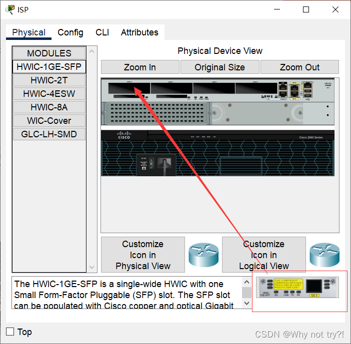Click Customize Icon in Physical View
The height and width of the screenshot is (344, 351).
tap(143, 255)
